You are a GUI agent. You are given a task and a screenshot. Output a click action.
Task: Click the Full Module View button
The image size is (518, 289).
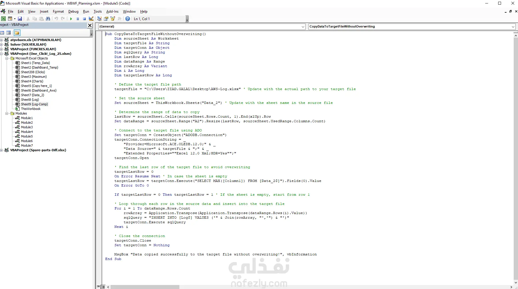(103, 287)
